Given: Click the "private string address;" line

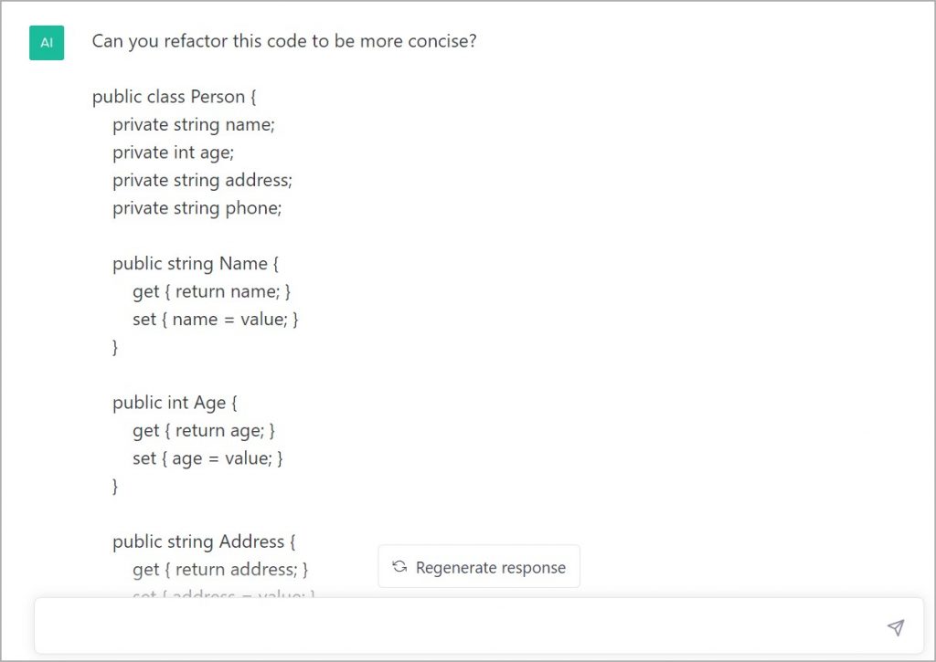Looking at the screenshot, I should point(202,180).
